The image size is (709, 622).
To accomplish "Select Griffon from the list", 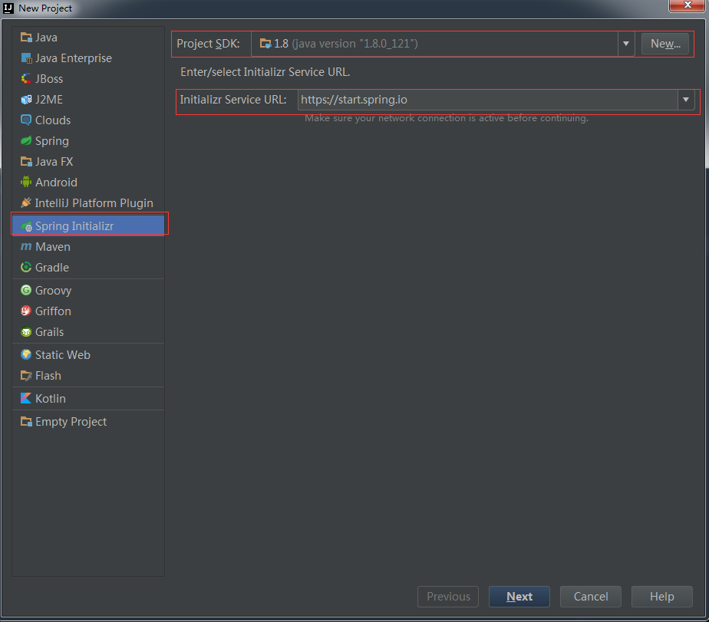I will (88, 311).
